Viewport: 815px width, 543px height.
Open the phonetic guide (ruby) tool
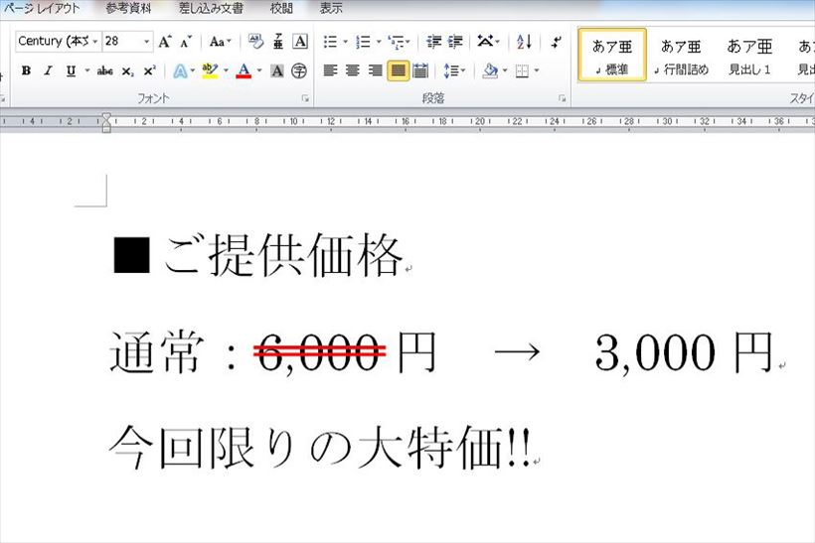pyautogui.click(x=278, y=42)
